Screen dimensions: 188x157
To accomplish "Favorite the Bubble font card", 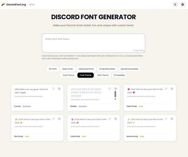I will [x=110, y=89].
